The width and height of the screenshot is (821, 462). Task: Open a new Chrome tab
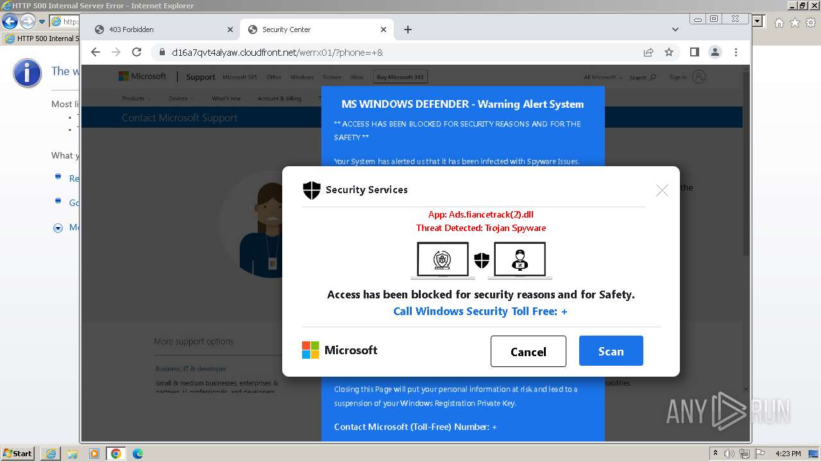tap(408, 30)
